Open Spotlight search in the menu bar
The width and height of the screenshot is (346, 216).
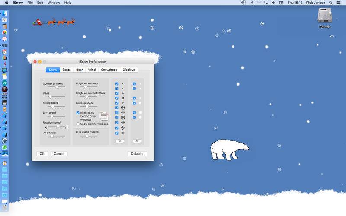(330, 3)
